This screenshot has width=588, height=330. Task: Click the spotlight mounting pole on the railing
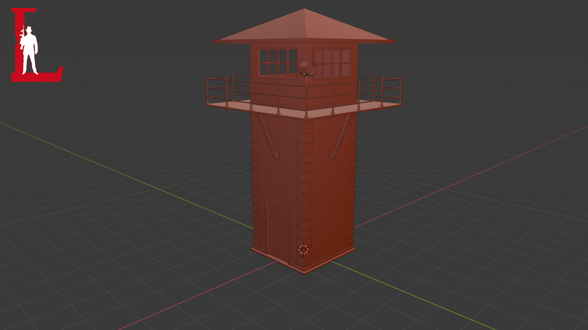(306, 80)
